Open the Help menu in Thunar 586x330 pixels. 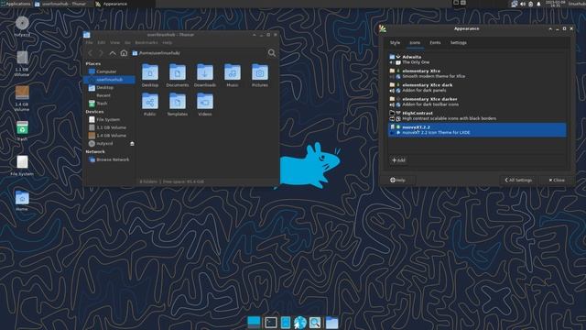(x=167, y=43)
